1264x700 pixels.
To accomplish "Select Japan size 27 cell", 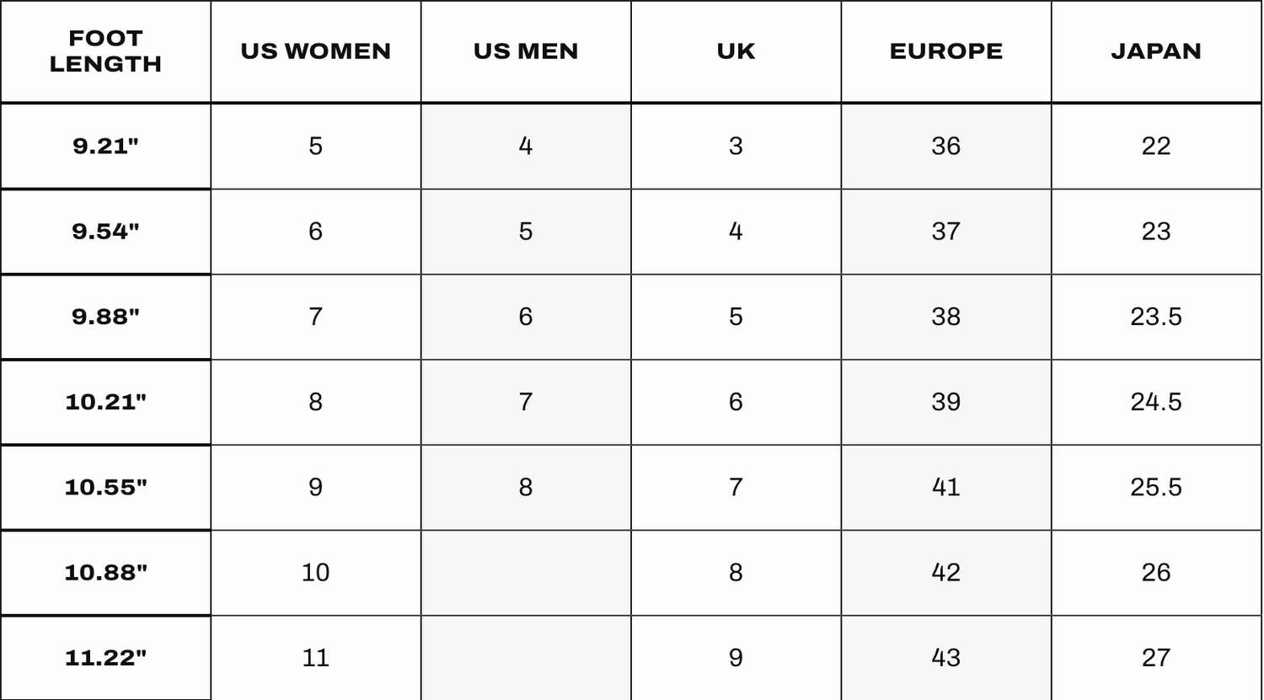I will click(x=1156, y=658).
